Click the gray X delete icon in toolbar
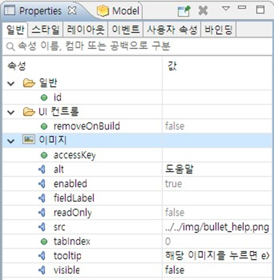Image resolution: width=274 pixels, height=280 pixels. tap(203, 11)
